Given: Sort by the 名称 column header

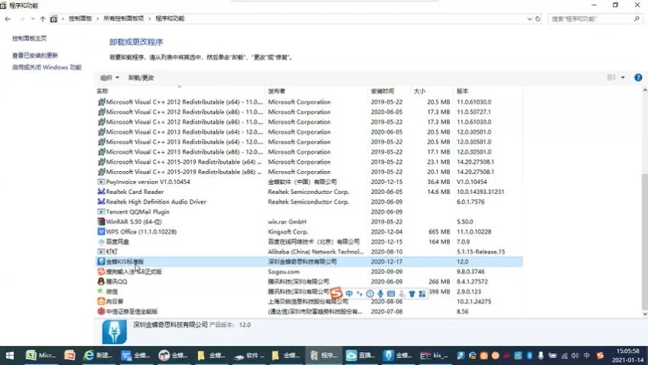Looking at the screenshot, I should [103, 91].
